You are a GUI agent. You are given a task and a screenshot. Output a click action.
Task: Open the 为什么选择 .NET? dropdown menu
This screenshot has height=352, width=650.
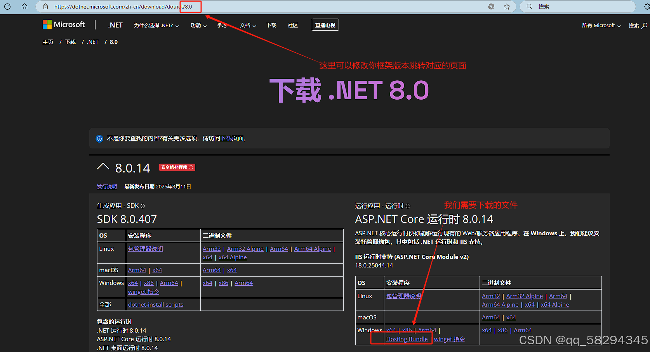[x=156, y=25]
